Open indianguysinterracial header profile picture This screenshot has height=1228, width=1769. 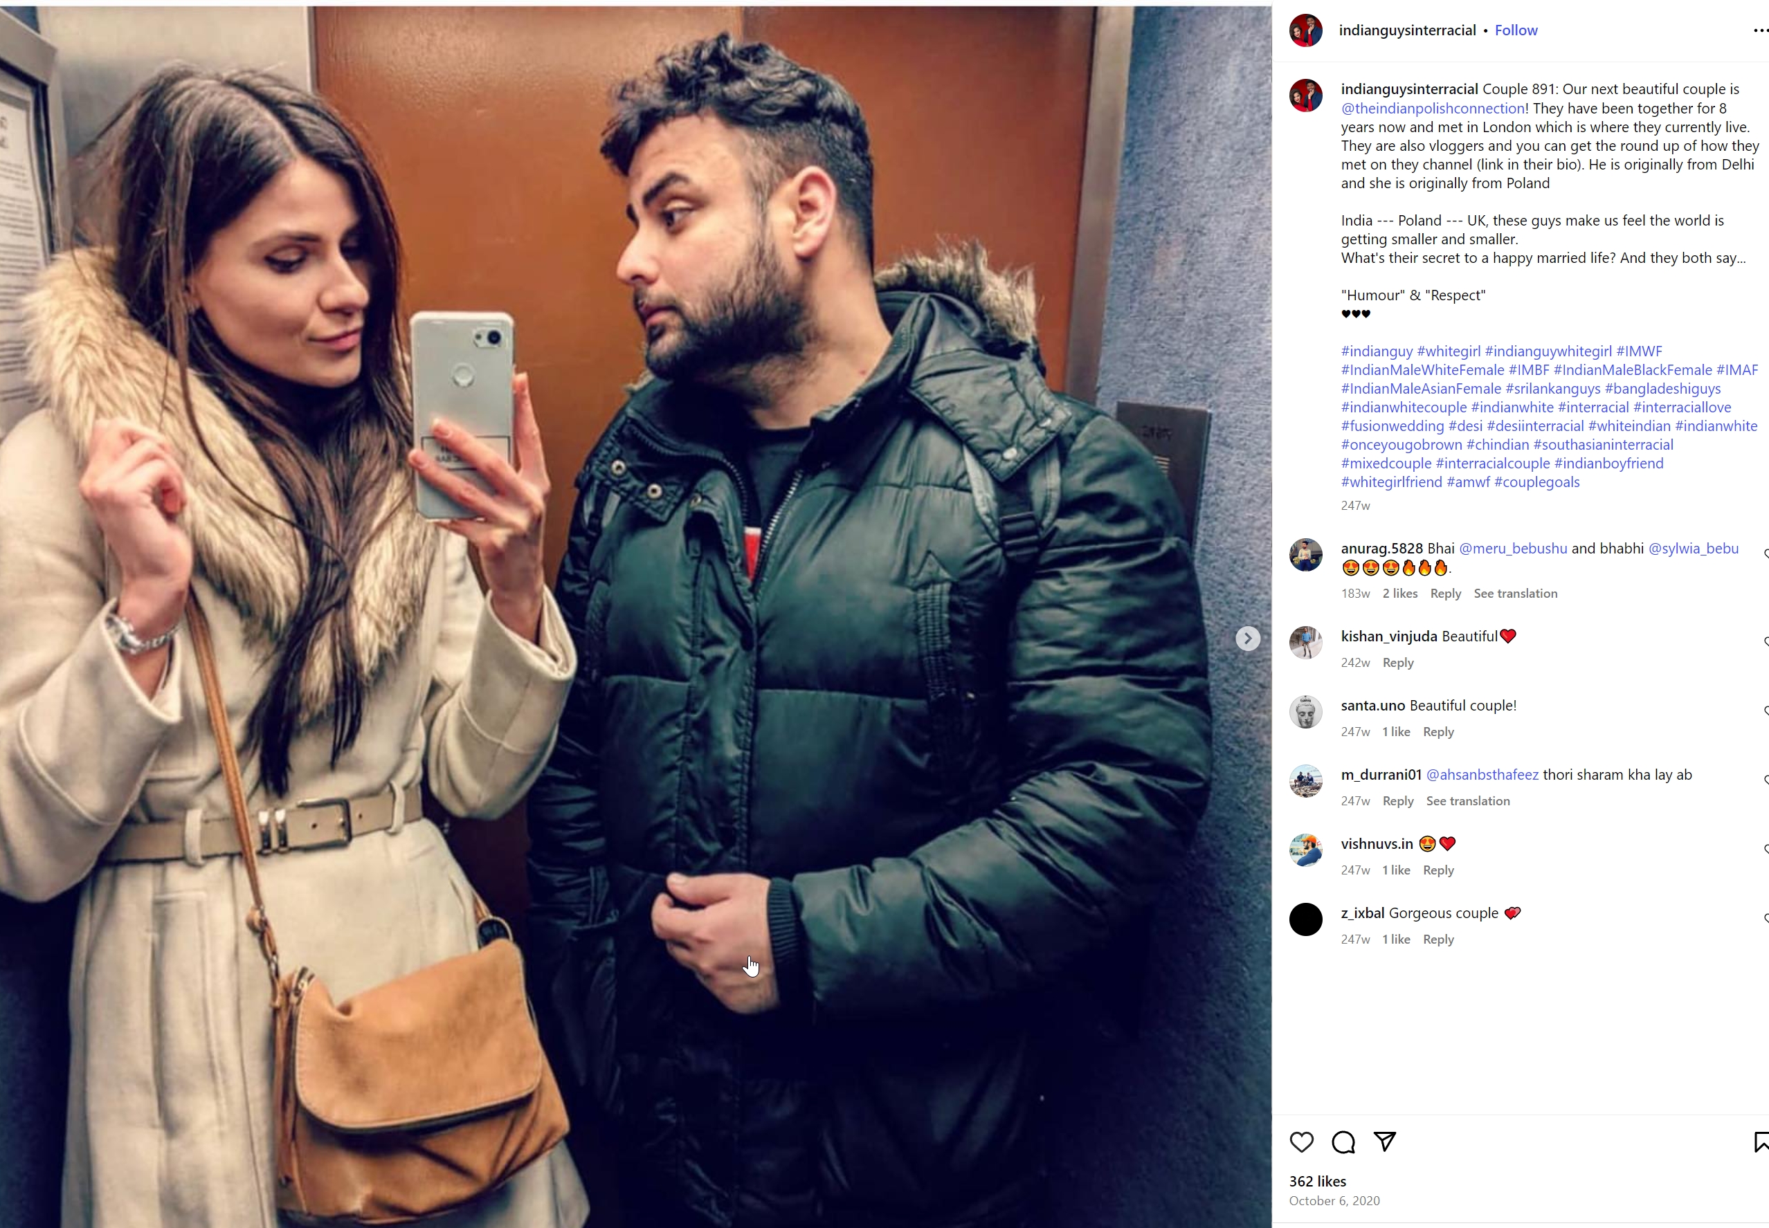pyautogui.click(x=1305, y=30)
